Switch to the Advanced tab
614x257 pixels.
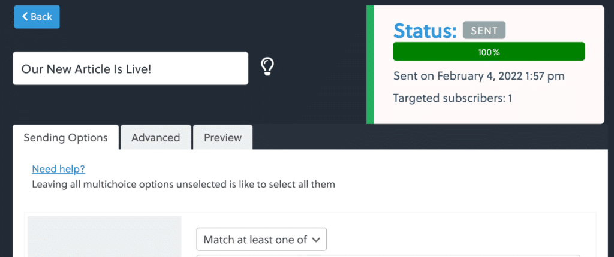click(x=156, y=137)
